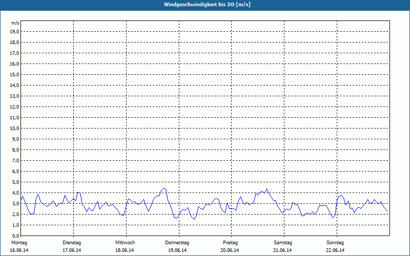Choose the Samstag day label
The image size is (410, 256).
click(x=283, y=242)
